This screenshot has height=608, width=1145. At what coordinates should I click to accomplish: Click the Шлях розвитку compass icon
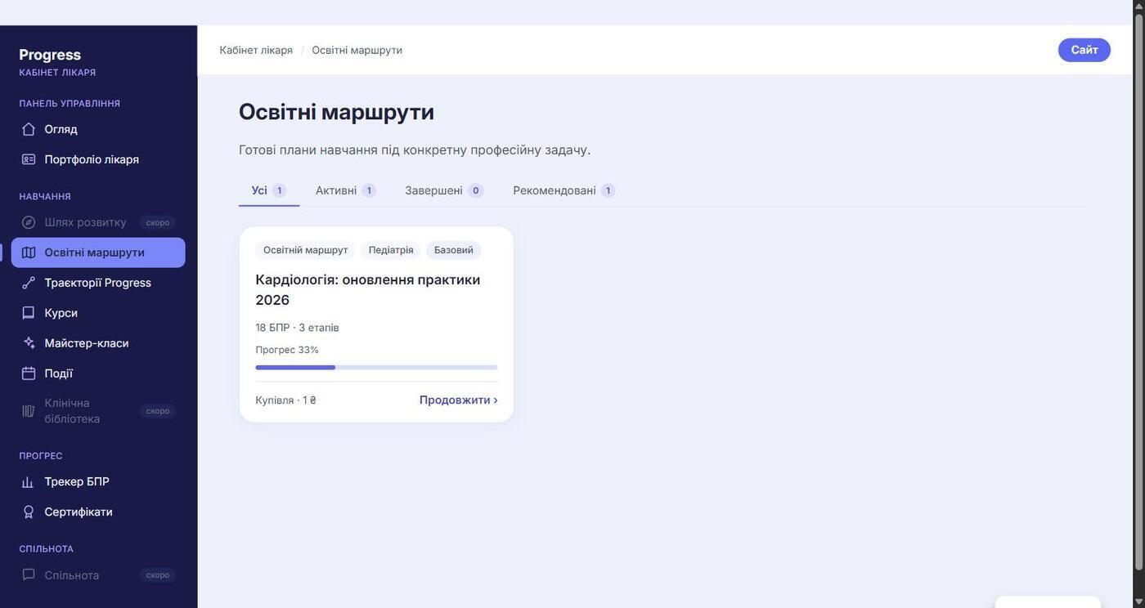pos(29,222)
